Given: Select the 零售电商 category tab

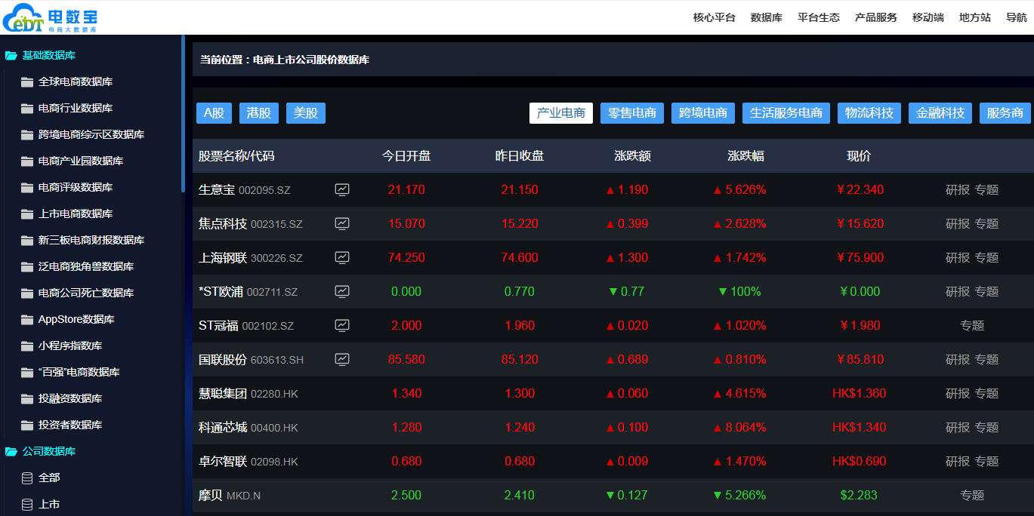Looking at the screenshot, I should point(632,113).
